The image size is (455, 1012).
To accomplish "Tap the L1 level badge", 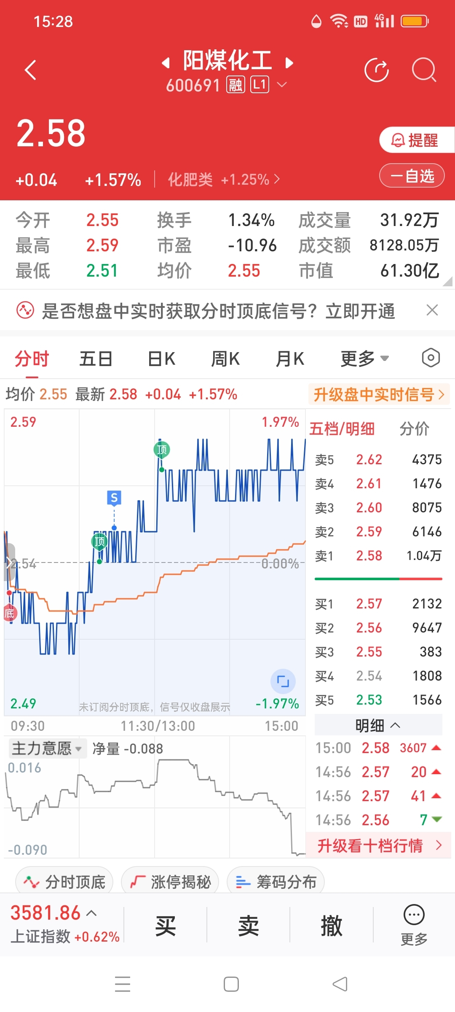I will tap(260, 85).
